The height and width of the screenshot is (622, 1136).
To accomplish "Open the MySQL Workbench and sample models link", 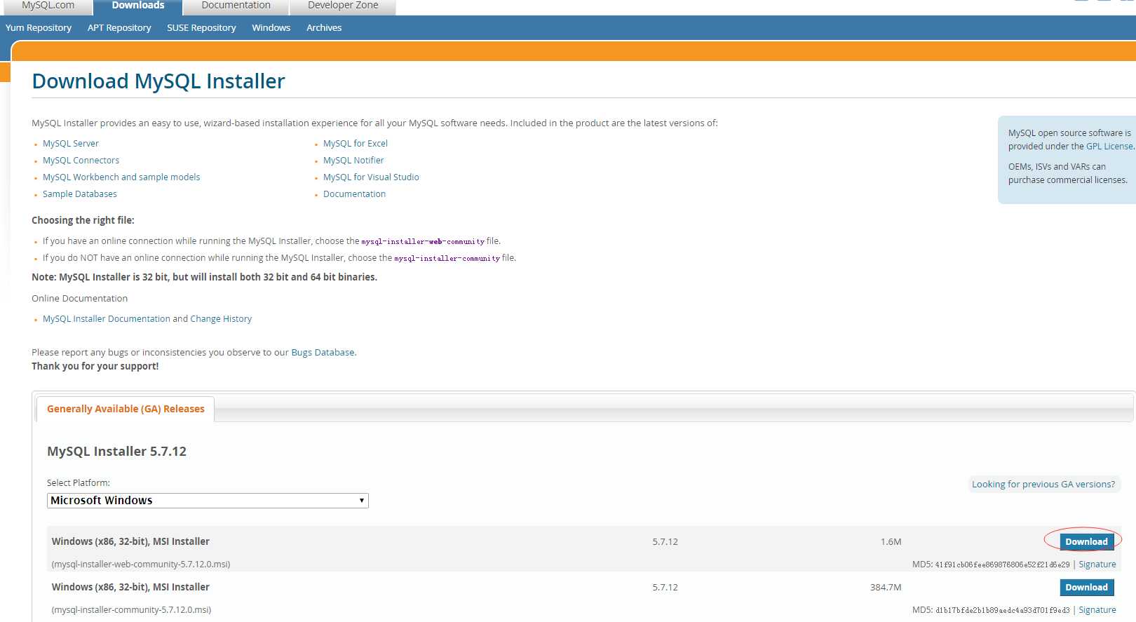I will pyautogui.click(x=121, y=177).
